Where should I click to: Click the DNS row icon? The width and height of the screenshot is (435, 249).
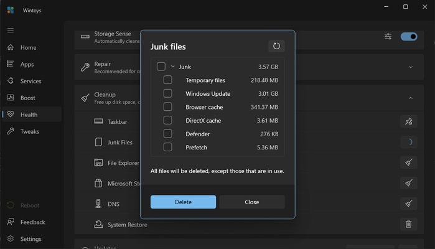click(x=98, y=204)
